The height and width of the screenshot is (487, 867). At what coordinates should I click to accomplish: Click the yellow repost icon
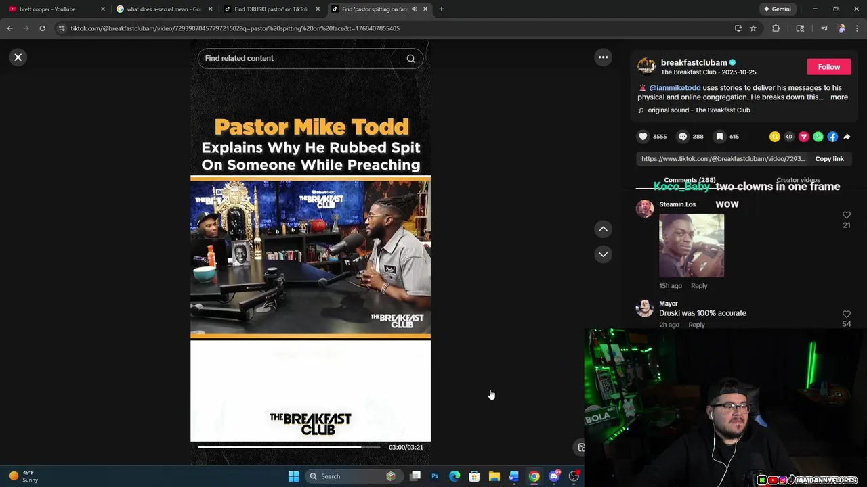[775, 137]
